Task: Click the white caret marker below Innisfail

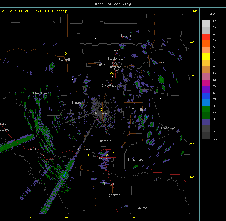Action: (x=105, y=91)
